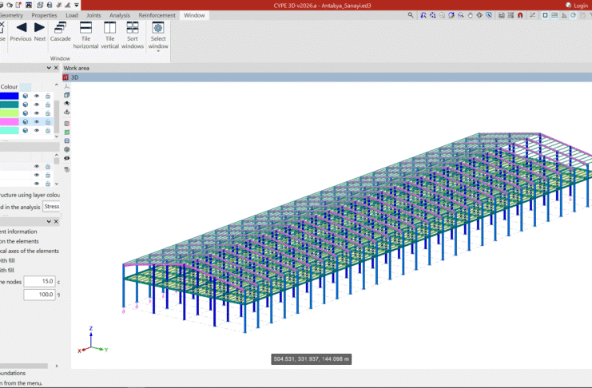Go to the Previous window

click(x=21, y=32)
